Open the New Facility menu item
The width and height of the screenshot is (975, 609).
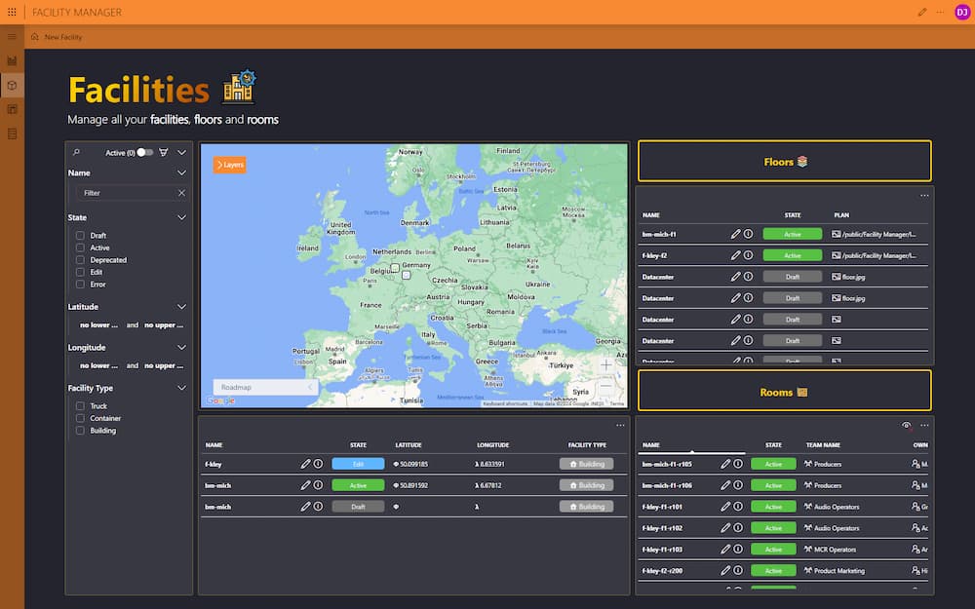click(63, 37)
